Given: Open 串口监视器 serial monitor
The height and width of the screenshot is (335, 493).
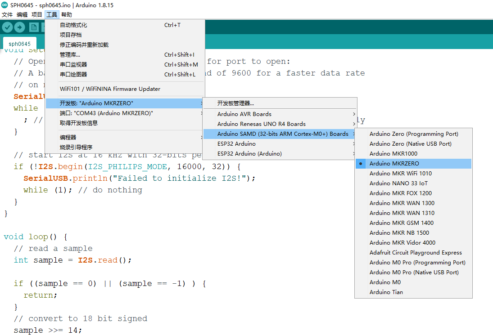Looking at the screenshot, I should [x=125, y=64].
